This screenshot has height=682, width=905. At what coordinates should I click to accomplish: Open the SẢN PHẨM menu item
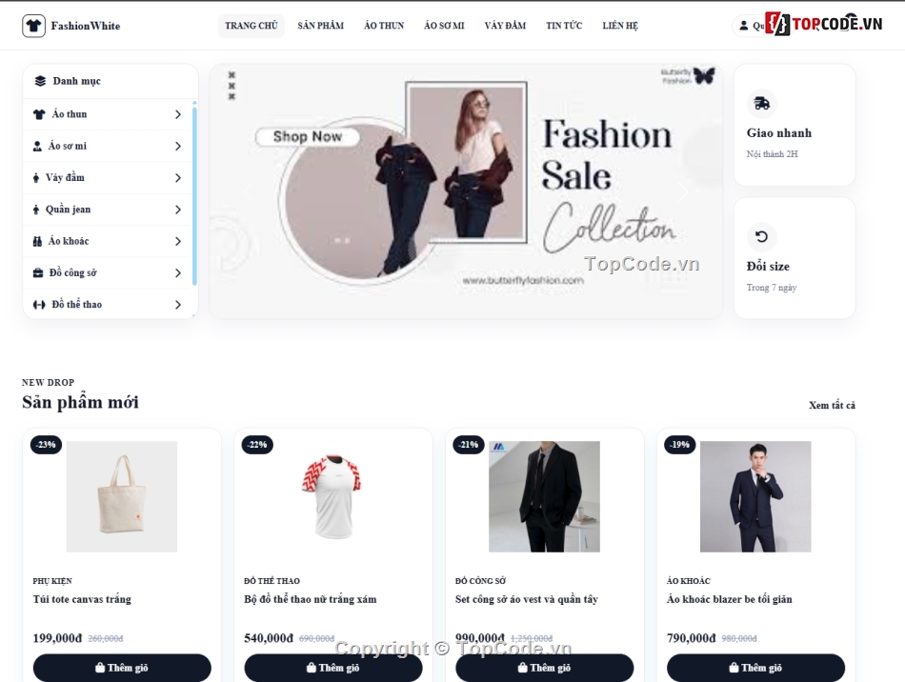[321, 26]
